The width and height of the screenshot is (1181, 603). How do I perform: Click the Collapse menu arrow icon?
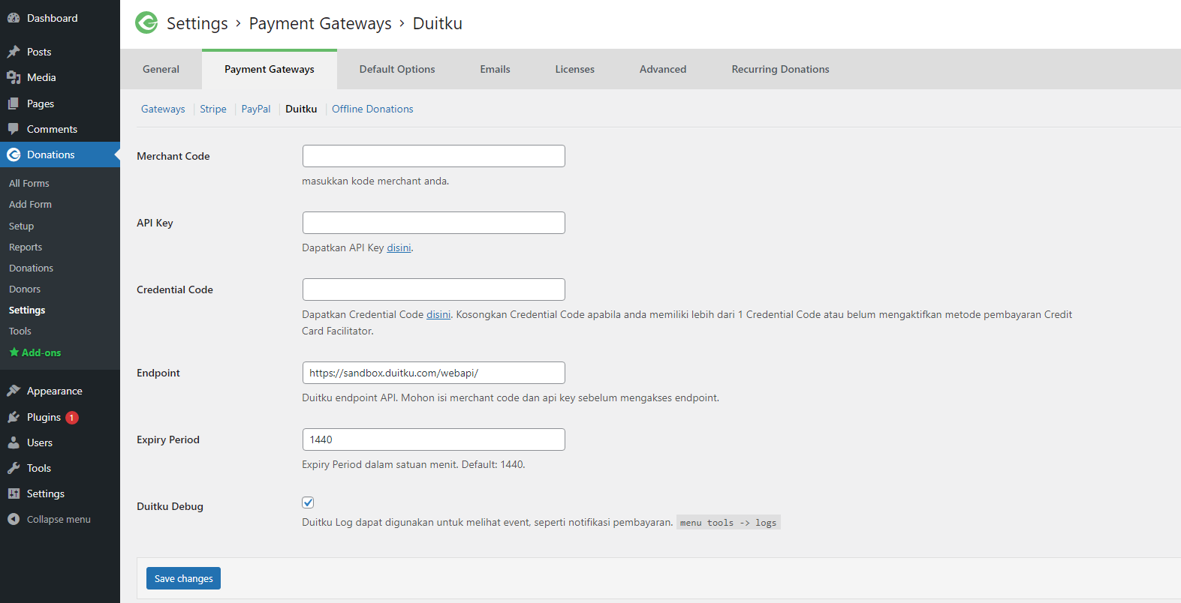click(14, 519)
